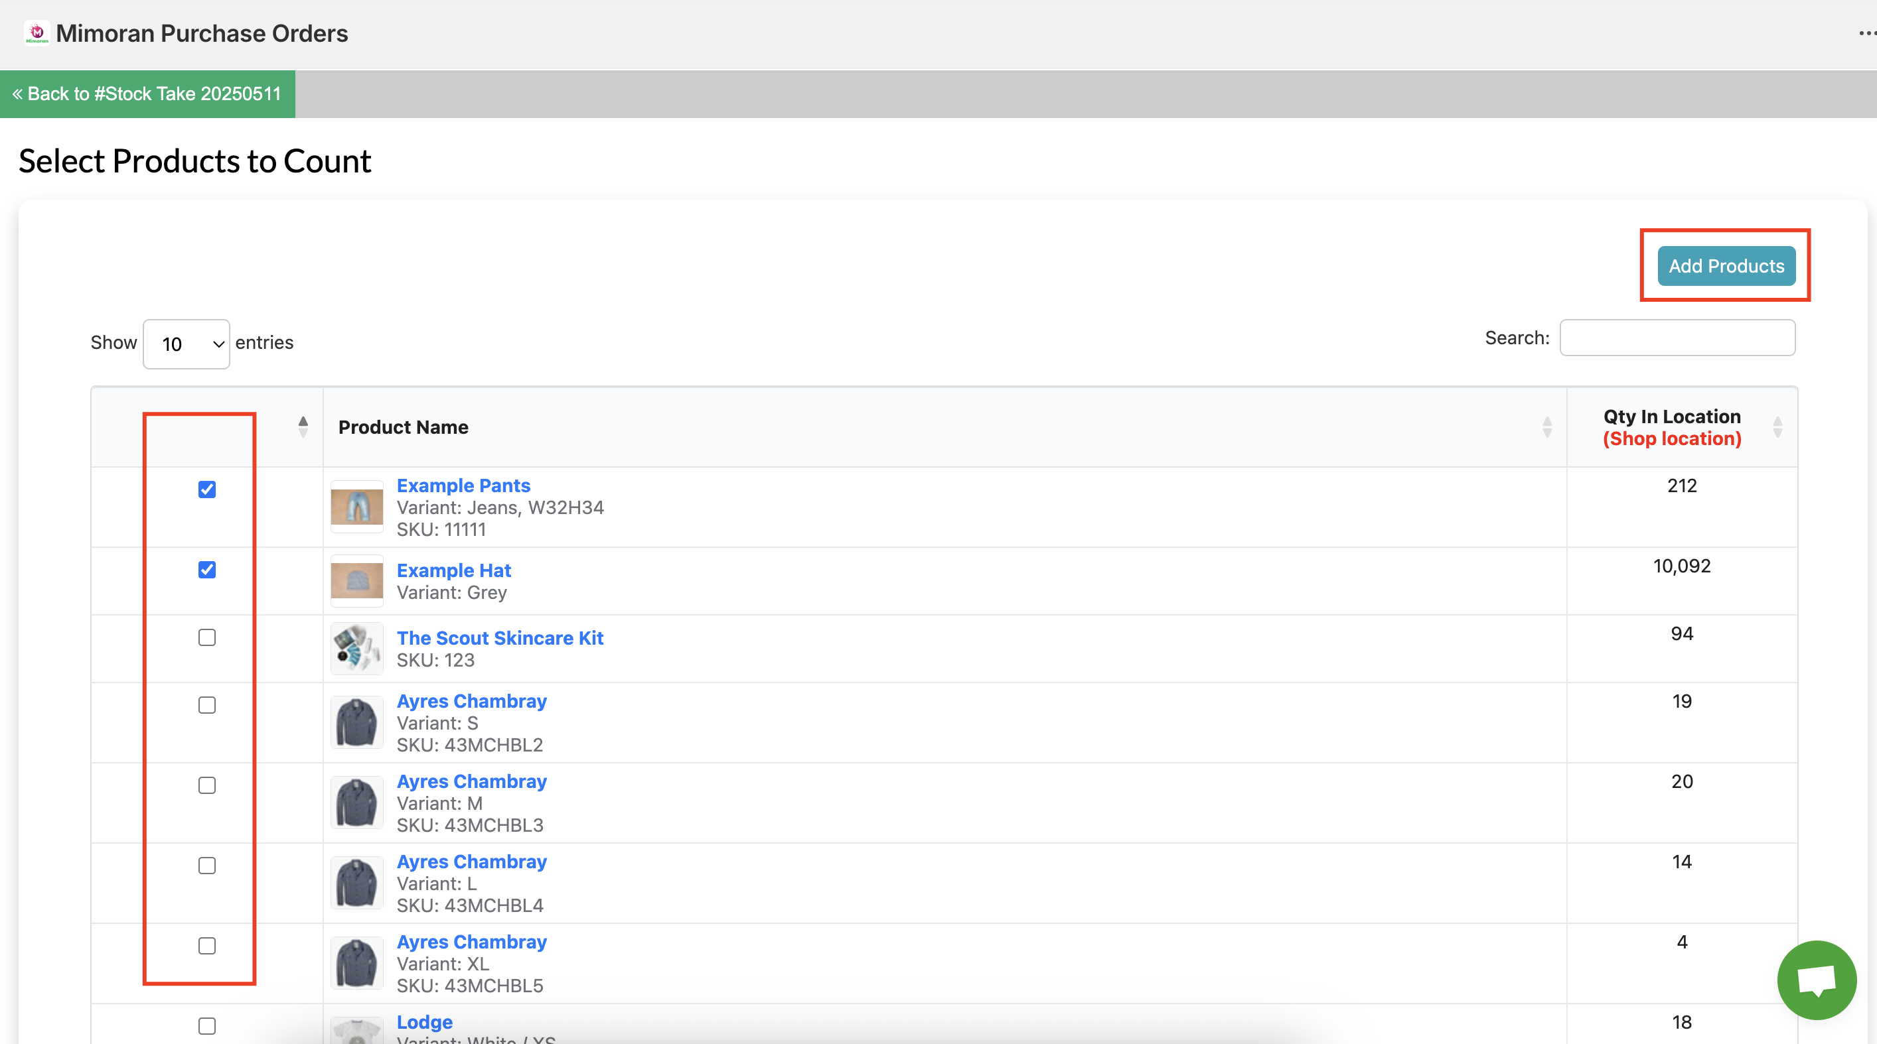Image resolution: width=1877 pixels, height=1044 pixels.
Task: Click Mimoran Purchase Orders title
Action: point(202,33)
